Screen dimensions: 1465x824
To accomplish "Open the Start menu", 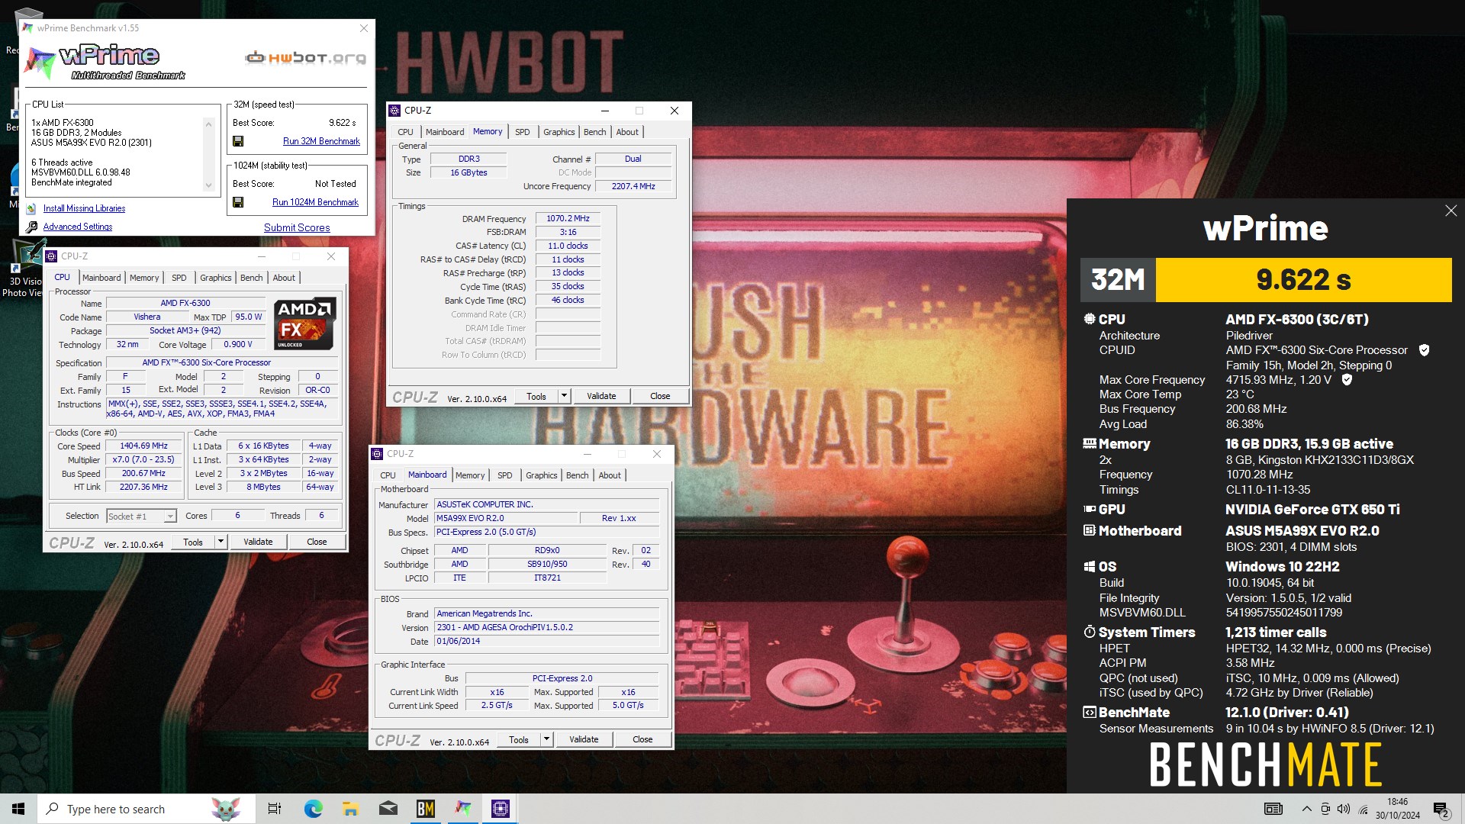I will pyautogui.click(x=18, y=809).
